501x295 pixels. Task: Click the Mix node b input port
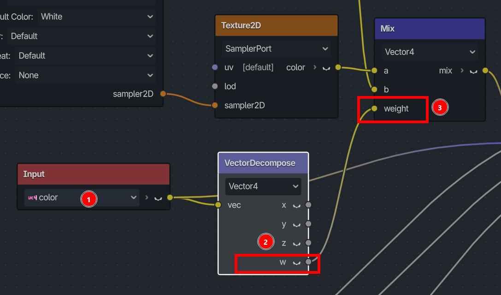click(374, 89)
